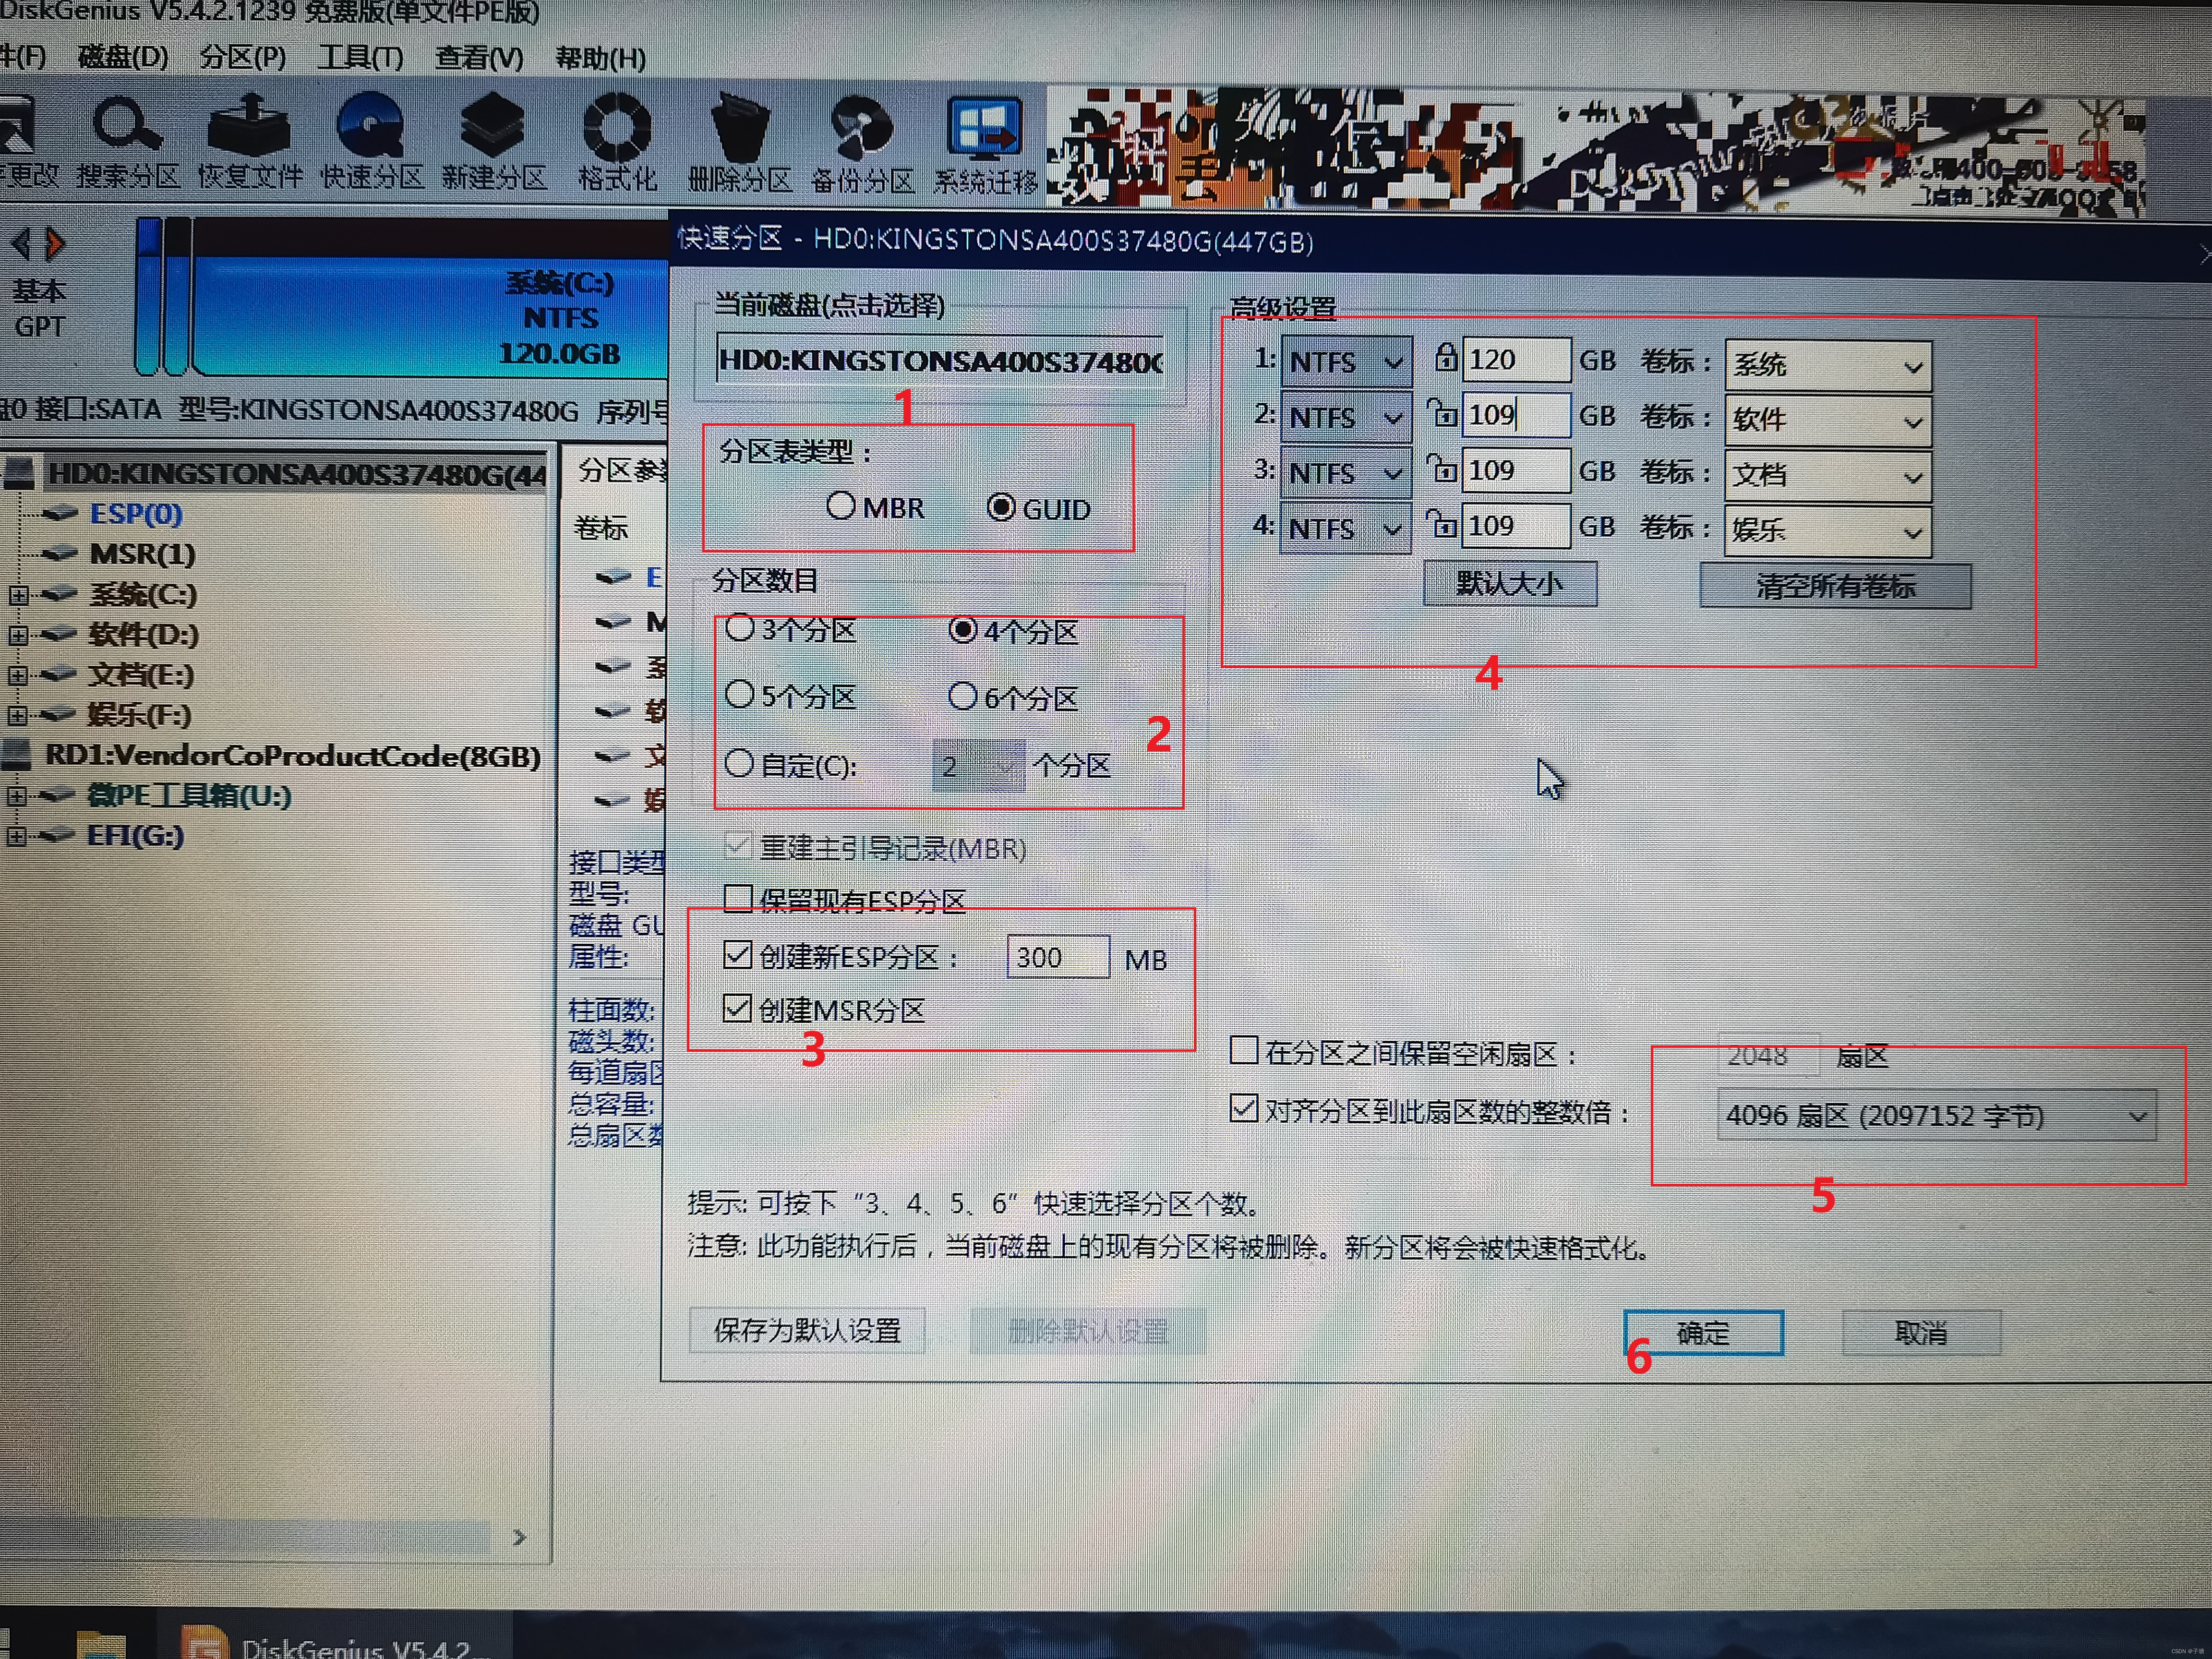Open the 分区(P) menu

243,58
